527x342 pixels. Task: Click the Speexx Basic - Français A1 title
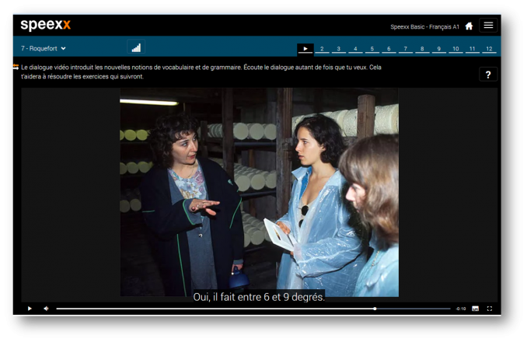pyautogui.click(x=425, y=27)
